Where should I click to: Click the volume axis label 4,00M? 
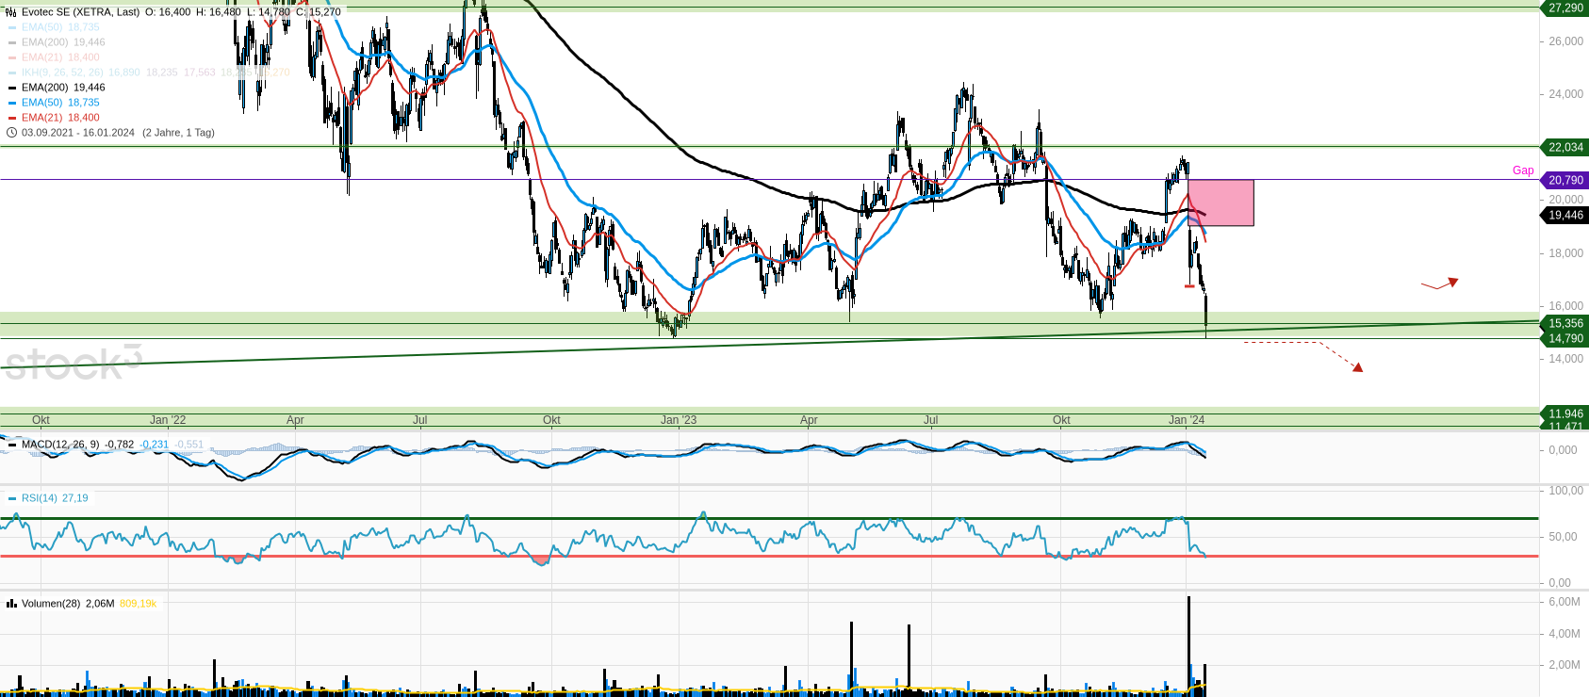tap(1564, 634)
